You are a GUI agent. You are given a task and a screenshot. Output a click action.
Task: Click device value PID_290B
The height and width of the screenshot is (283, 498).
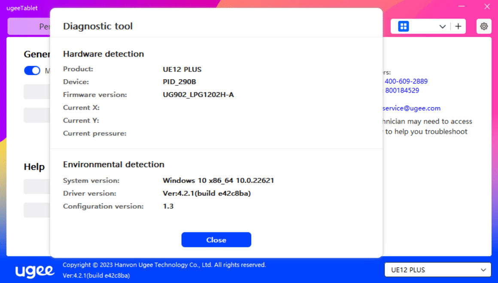pos(179,82)
